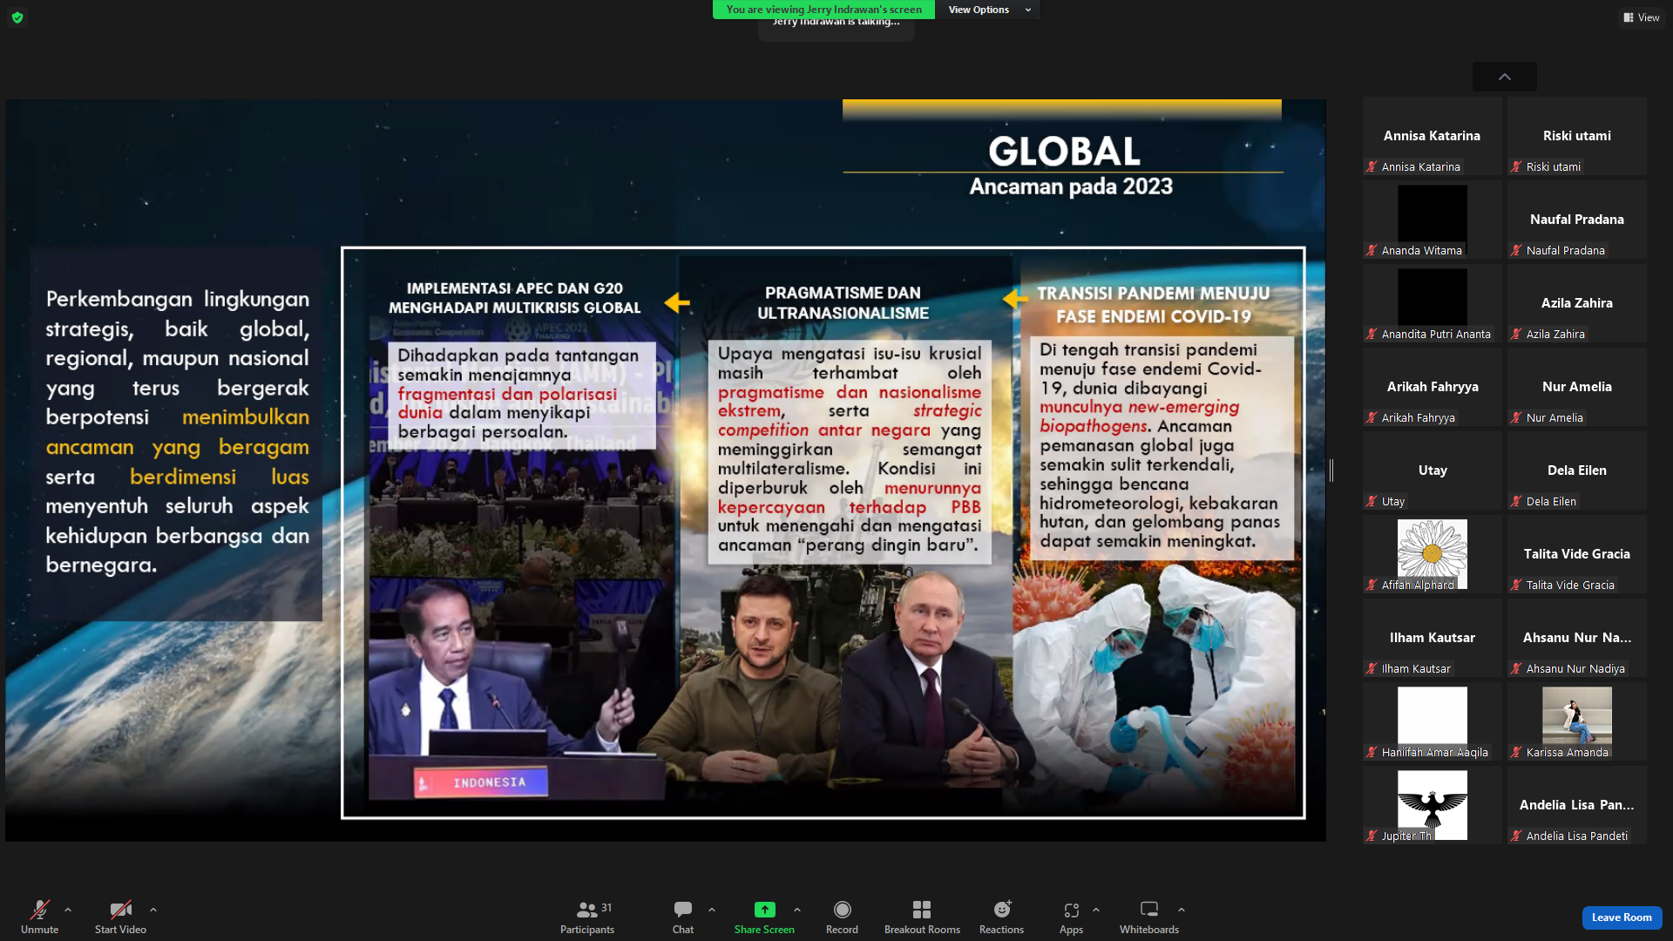Select Annisa Katarina's participant tile

[1433, 136]
